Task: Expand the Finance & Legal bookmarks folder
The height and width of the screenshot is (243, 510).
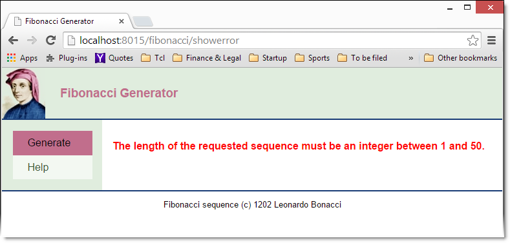Action: click(x=207, y=58)
